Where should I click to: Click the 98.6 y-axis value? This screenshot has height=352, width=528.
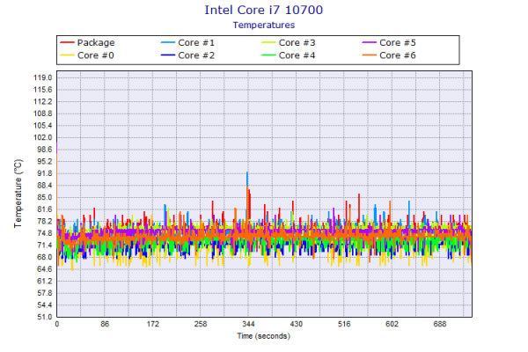45,150
